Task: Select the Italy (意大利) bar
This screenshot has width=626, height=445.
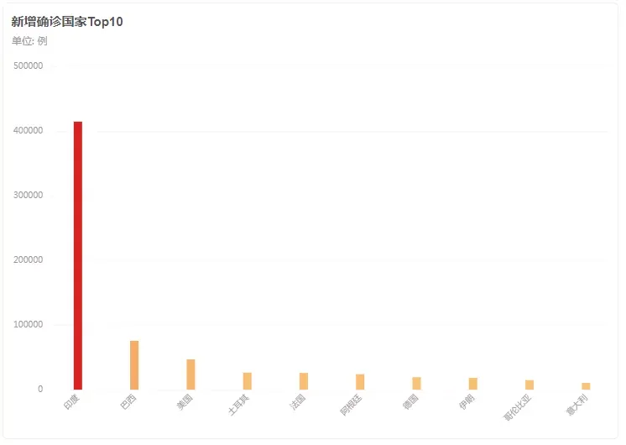Action: pos(586,386)
